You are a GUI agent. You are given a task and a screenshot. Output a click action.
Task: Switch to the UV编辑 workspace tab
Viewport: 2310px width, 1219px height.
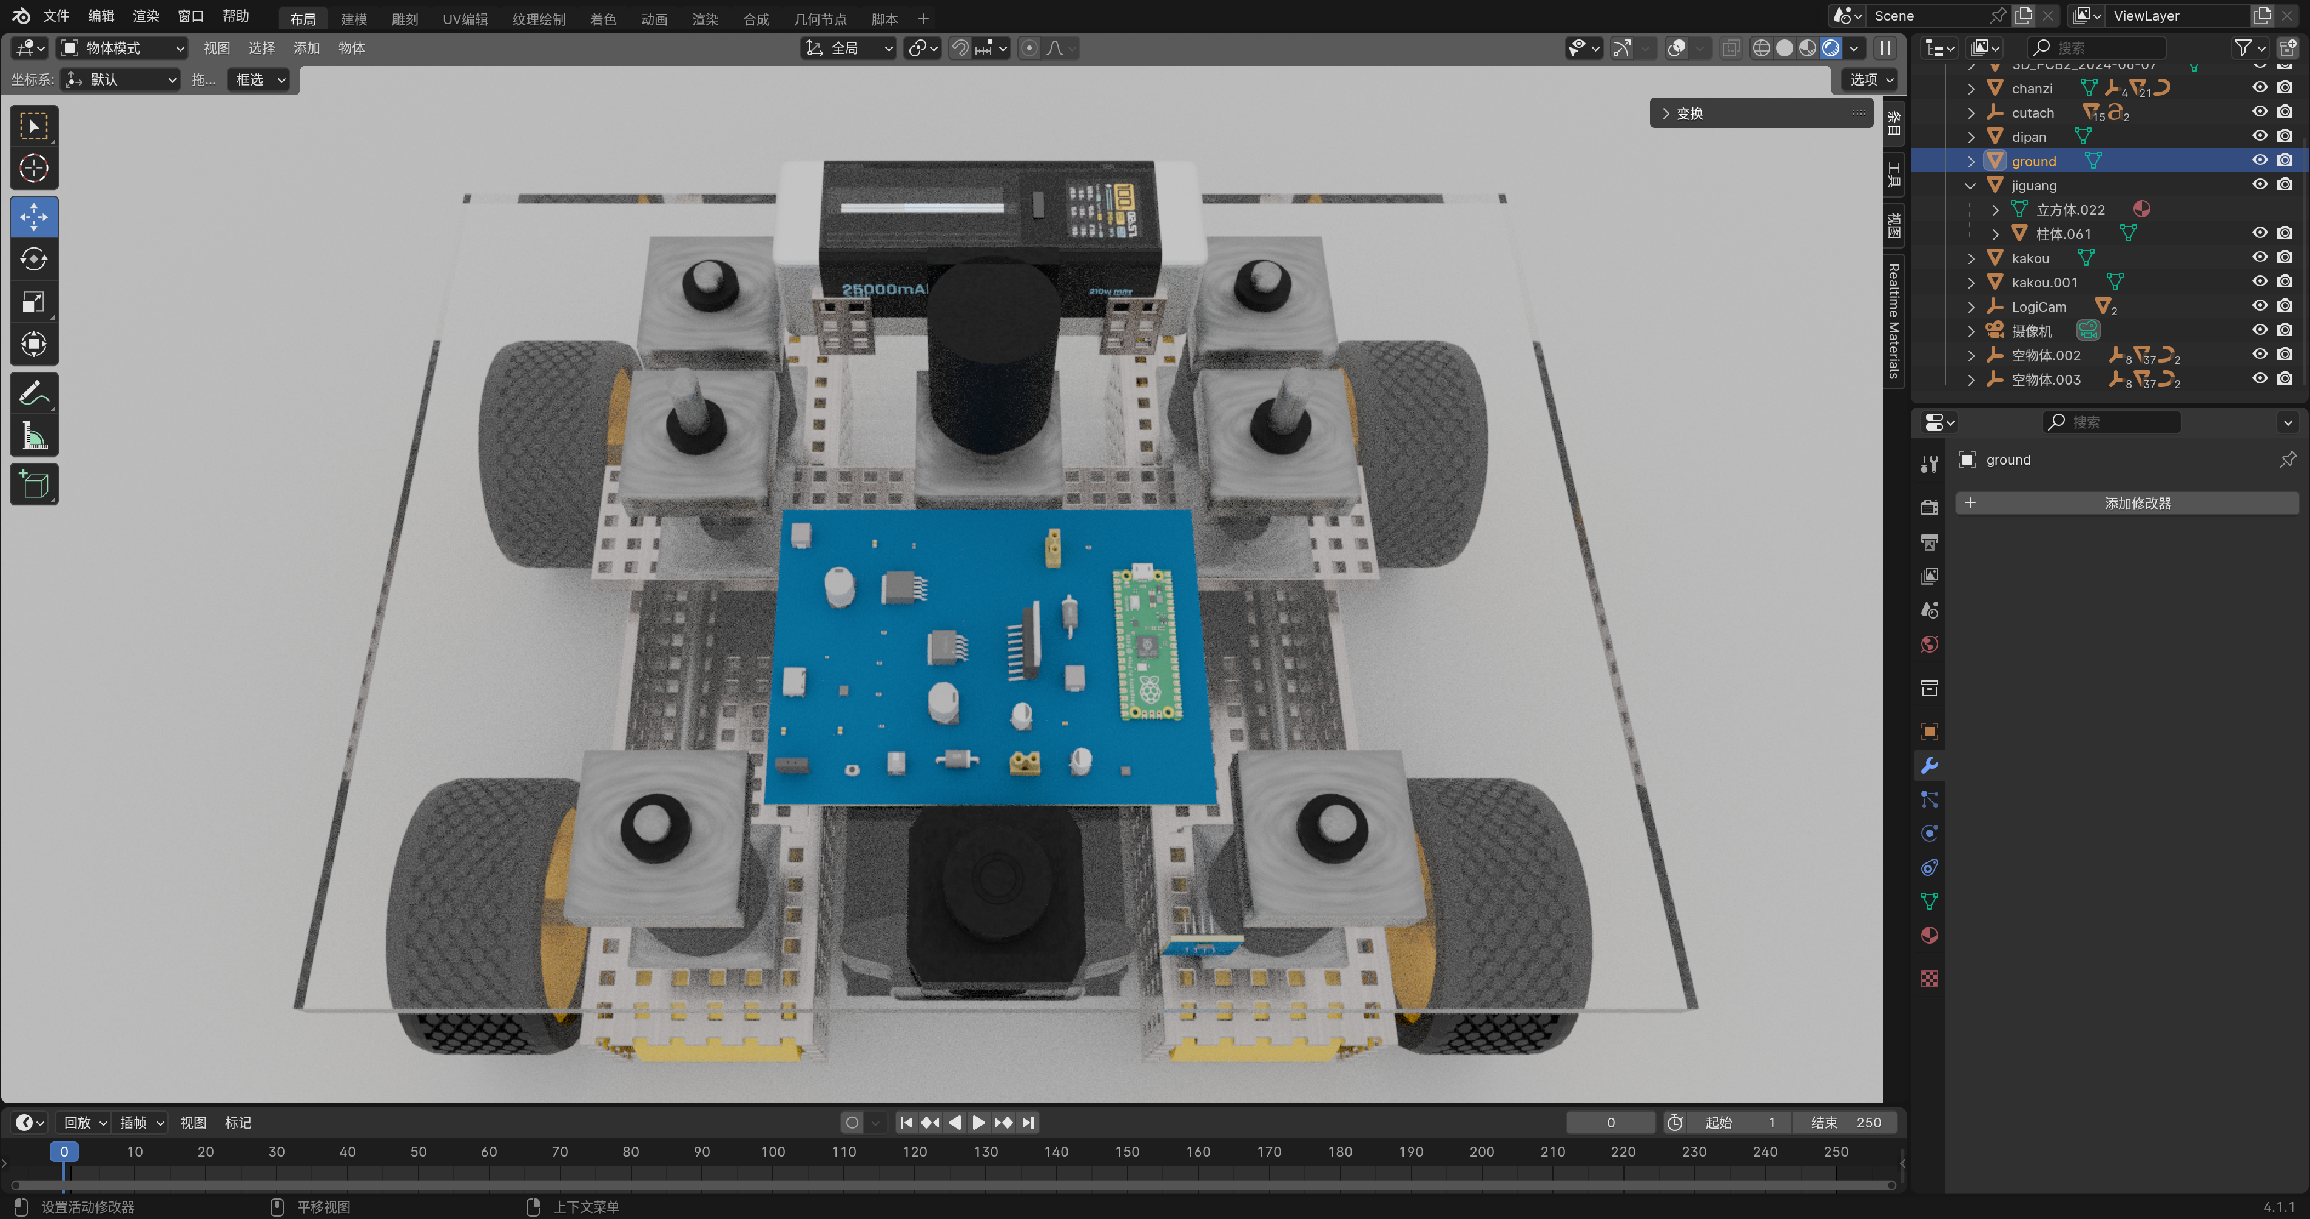click(465, 19)
